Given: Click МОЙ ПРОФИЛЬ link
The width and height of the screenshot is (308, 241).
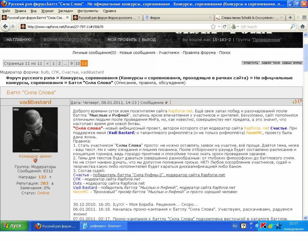Looking at the screenshot, I should point(122,40).
